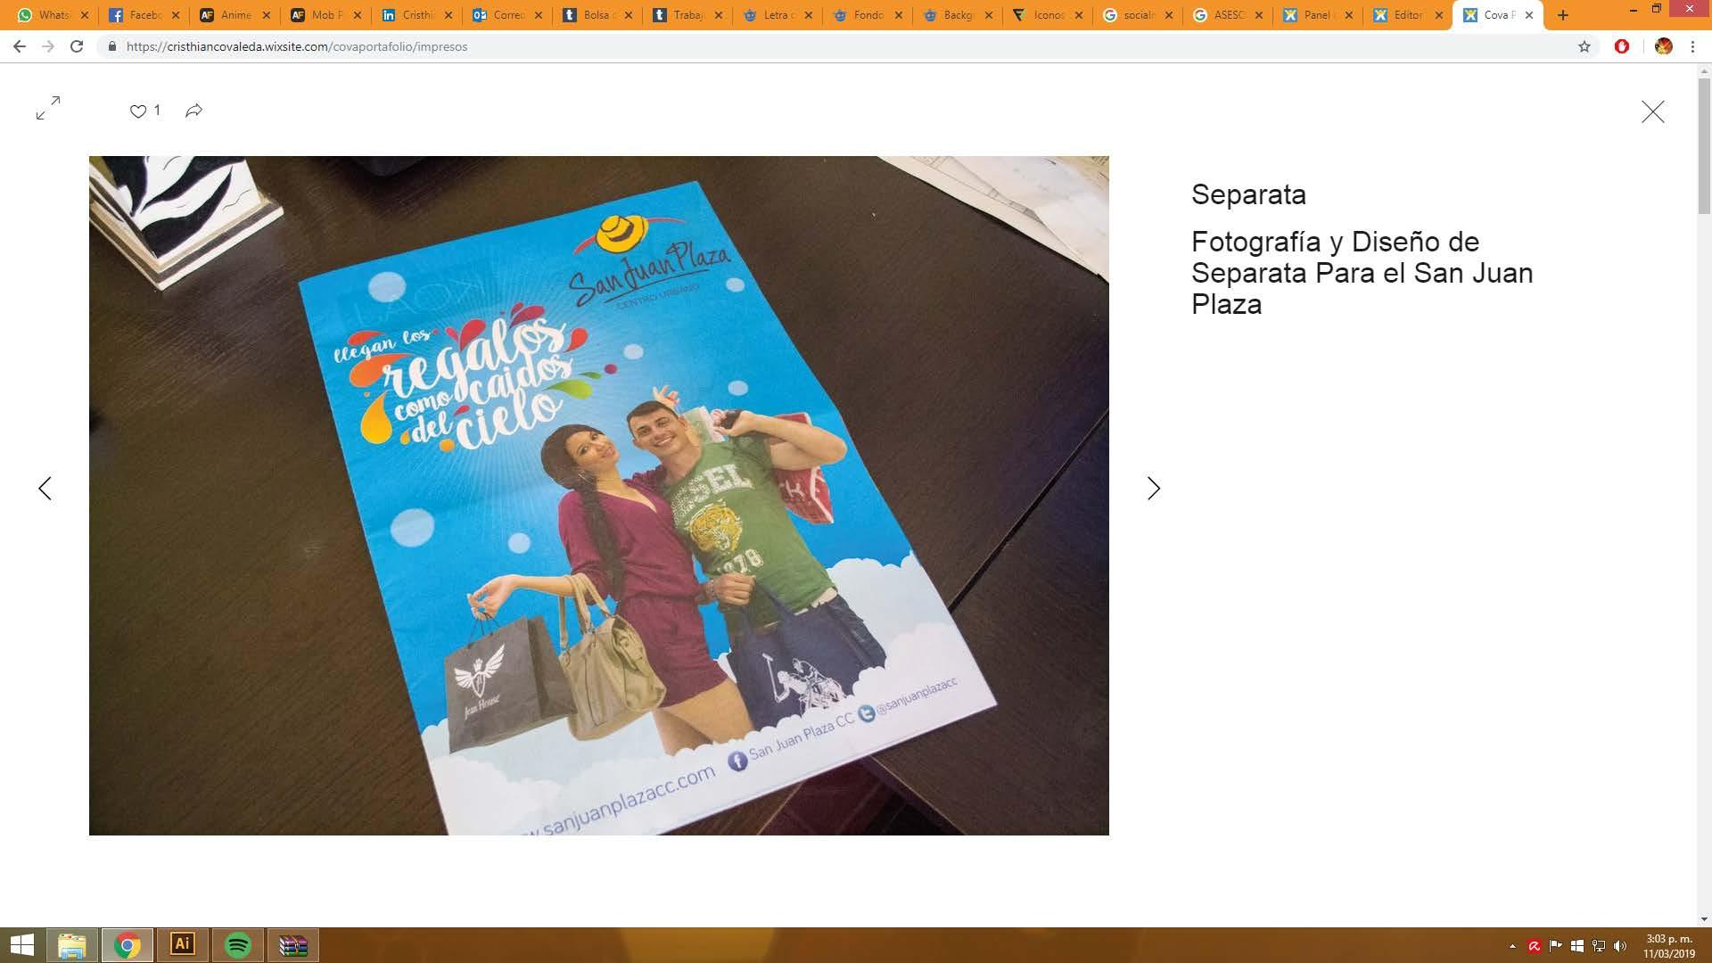Screen dimensions: 1712x963
Task: Select the Fotografía y Diseño description text
Action: click(1362, 273)
